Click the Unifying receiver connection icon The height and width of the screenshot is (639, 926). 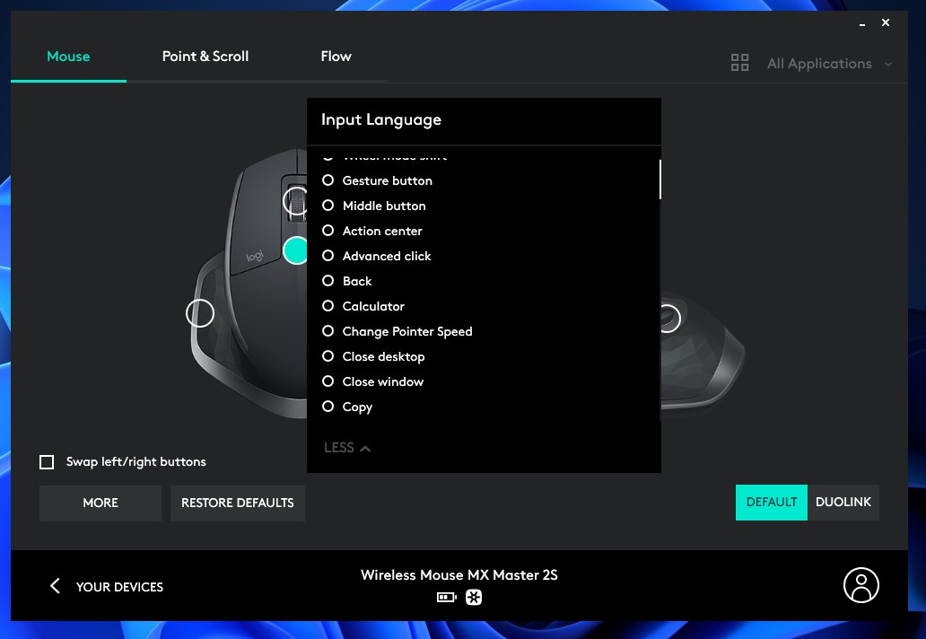point(474,598)
